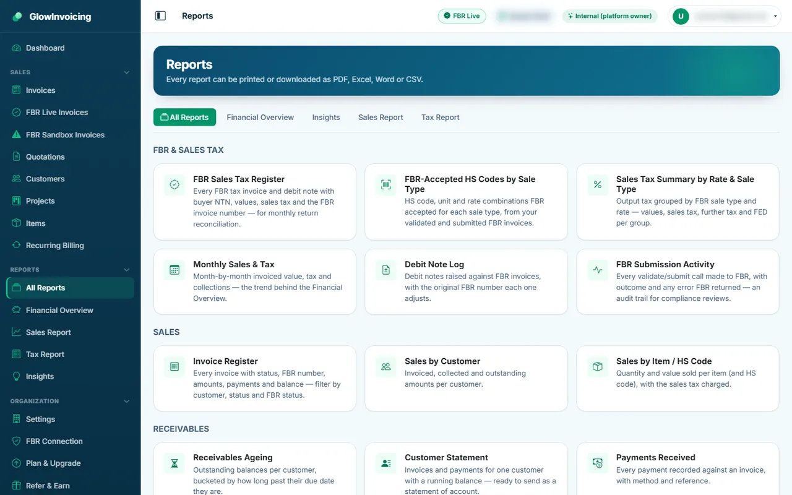The height and width of the screenshot is (495, 792).
Task: Click the FBR Live status badge
Action: pos(462,16)
